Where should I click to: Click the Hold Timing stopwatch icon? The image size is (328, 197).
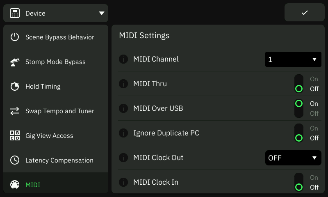[x=15, y=86]
